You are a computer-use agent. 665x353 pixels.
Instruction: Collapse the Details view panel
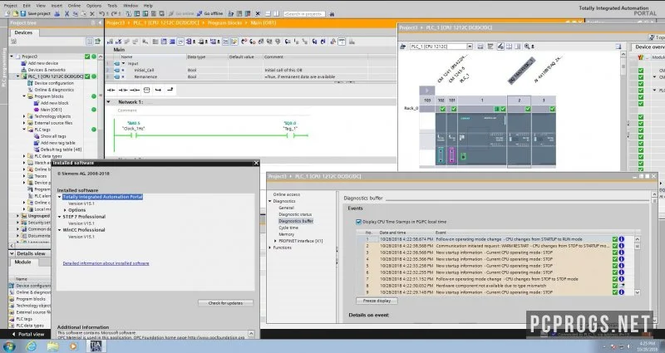pos(12,253)
